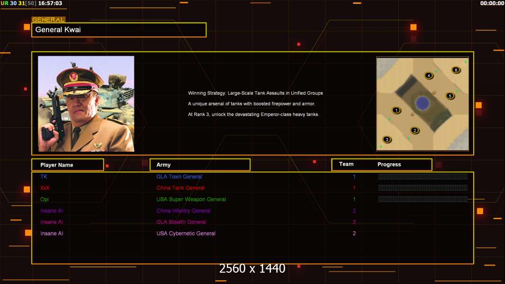Viewport: 505px width, 284px height.
Task: Click China Tank General army entry
Action: (180, 188)
